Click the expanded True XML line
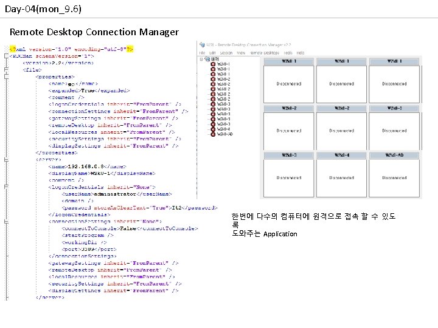The width and height of the screenshot is (438, 328). pyautogui.click(x=89, y=91)
